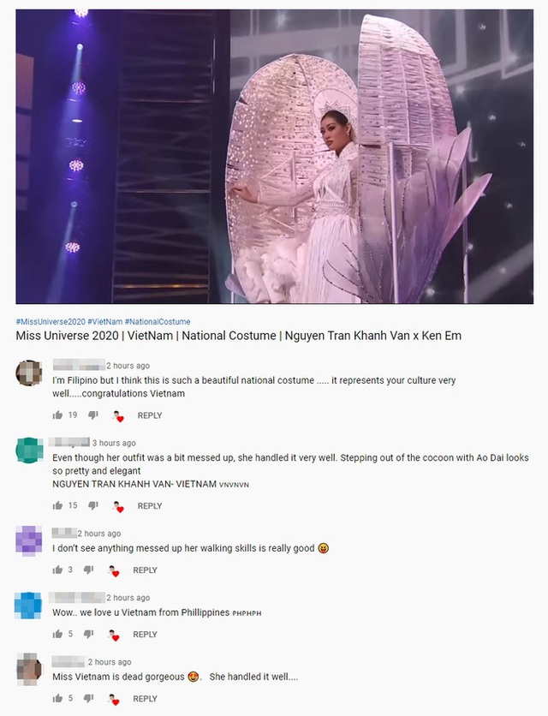Dislike the 'Wow.. we love u Vietnam' comment
This screenshot has width=548, height=716.
(88, 635)
